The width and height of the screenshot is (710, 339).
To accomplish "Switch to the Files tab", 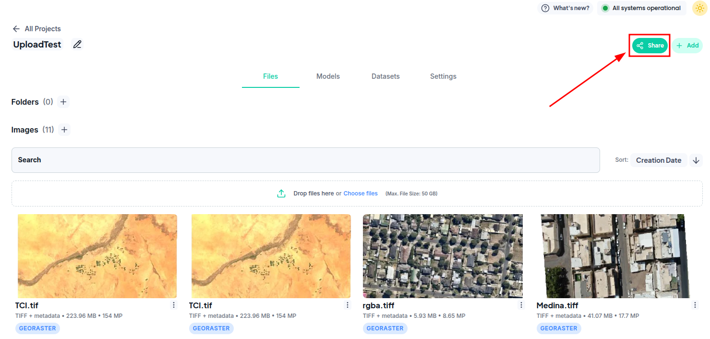I will tap(271, 76).
